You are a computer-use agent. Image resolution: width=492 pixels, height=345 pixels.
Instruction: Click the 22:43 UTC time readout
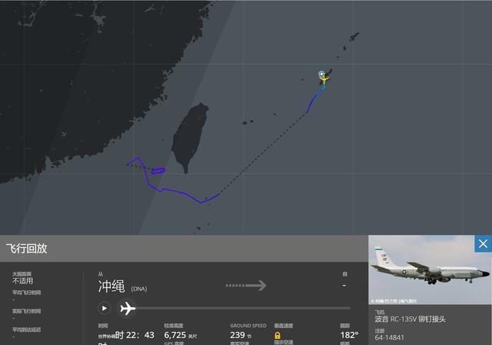(x=135, y=335)
